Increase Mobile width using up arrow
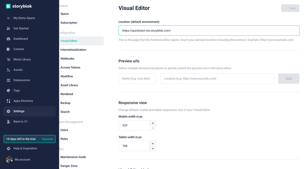The width and height of the screenshot is (304, 169). pos(153,123)
